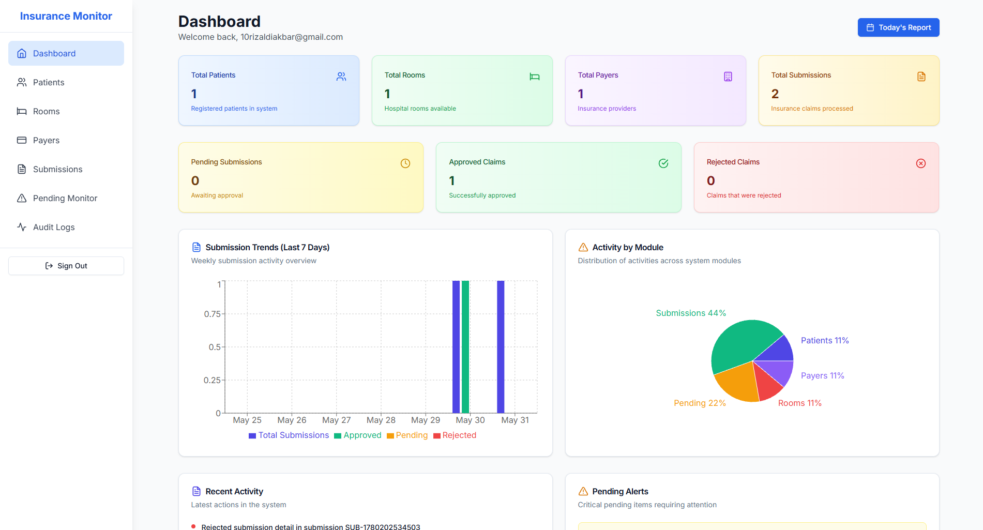Navigate to Payers in sidebar
Viewport: 983px width, 530px height.
coord(66,140)
